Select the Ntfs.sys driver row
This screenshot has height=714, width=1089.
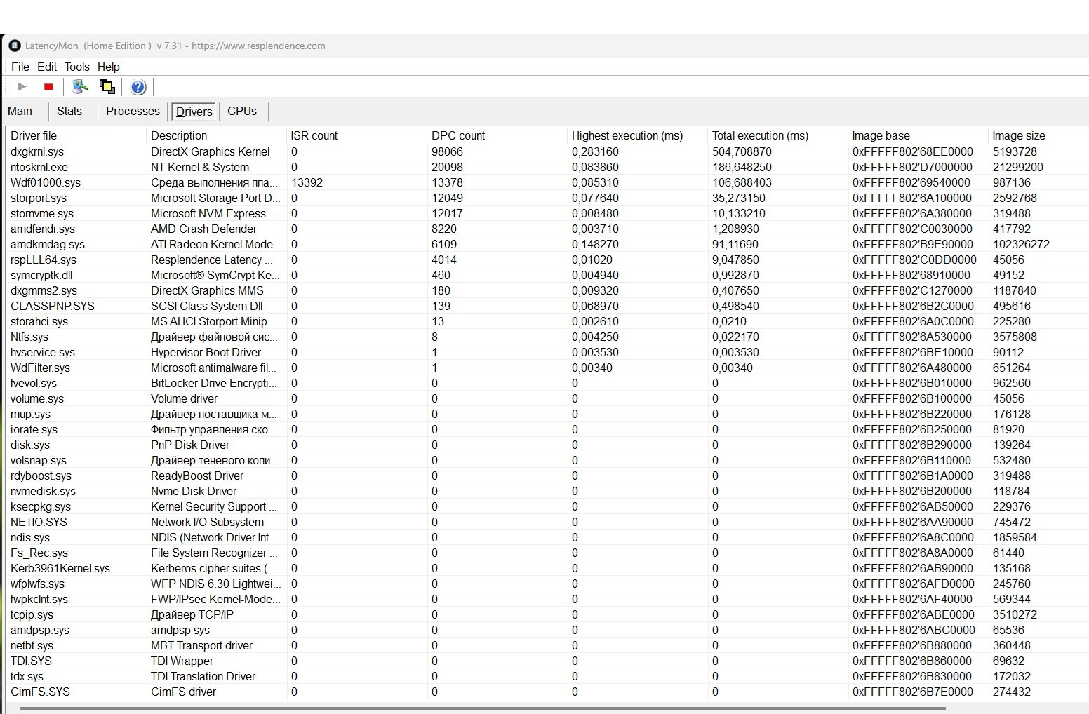pyautogui.click(x=547, y=337)
